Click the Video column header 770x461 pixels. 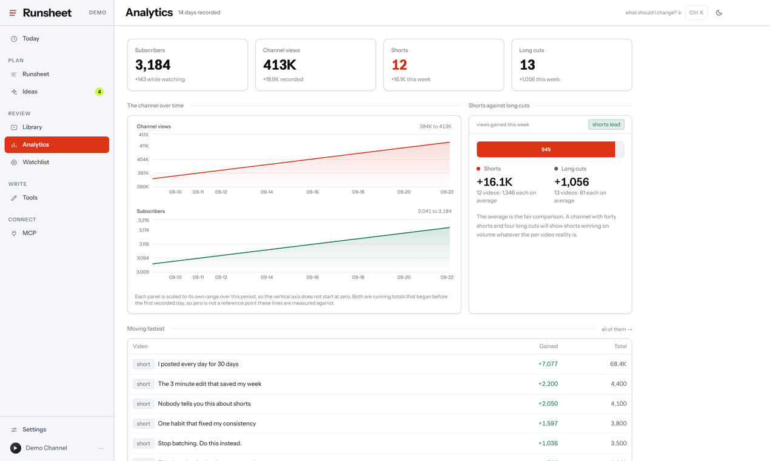140,346
